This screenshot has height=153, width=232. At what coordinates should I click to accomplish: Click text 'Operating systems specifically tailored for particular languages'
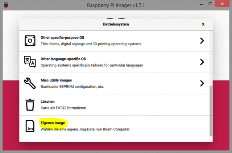tap(92, 65)
